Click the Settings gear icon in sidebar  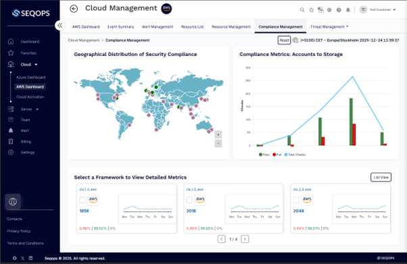coord(11,152)
